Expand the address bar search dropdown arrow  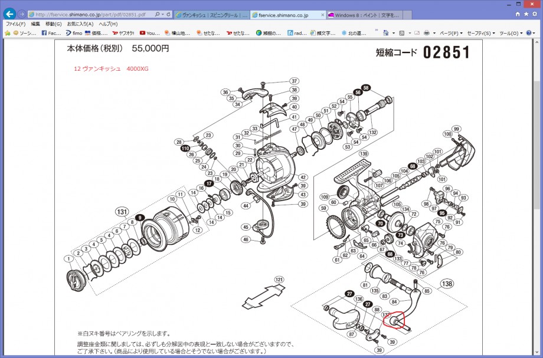(162, 15)
